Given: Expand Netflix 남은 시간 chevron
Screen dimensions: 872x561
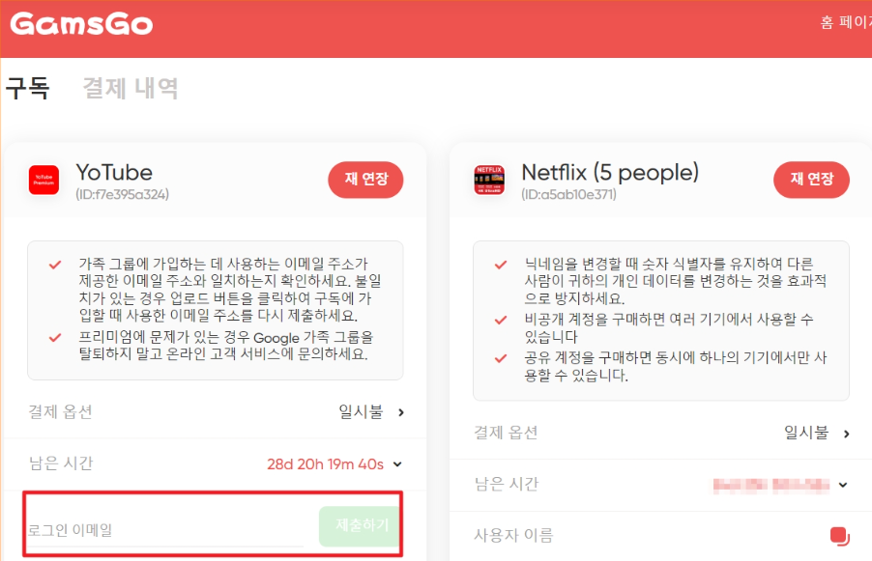Looking at the screenshot, I should pos(843,485).
